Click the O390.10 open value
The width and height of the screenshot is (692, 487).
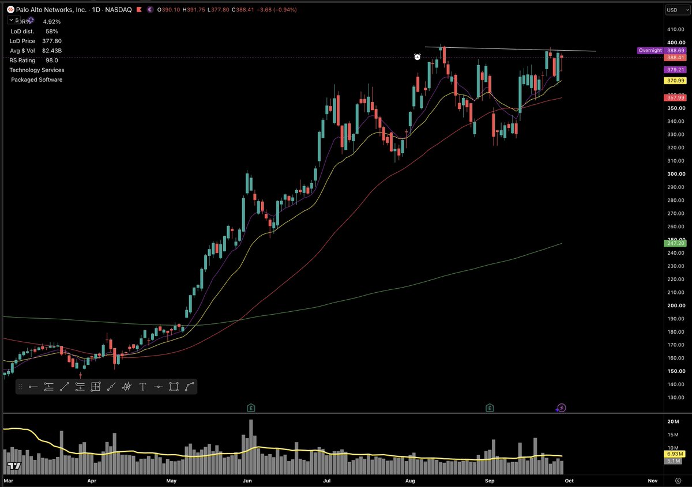169,10
